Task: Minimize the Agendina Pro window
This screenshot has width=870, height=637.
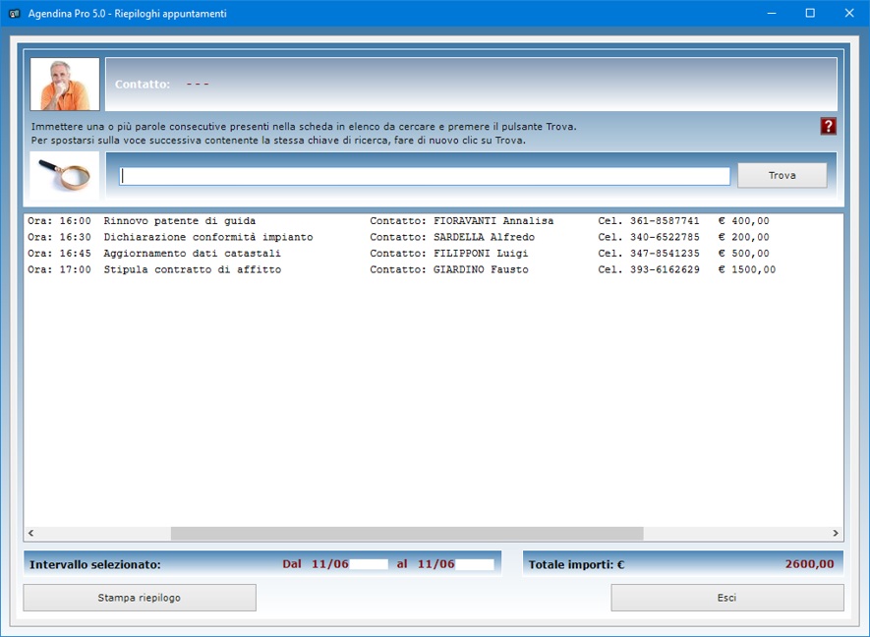Action: tap(772, 14)
